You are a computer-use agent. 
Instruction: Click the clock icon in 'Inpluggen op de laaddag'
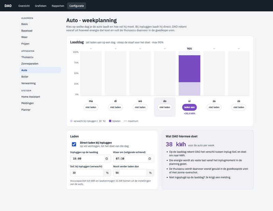point(106,159)
